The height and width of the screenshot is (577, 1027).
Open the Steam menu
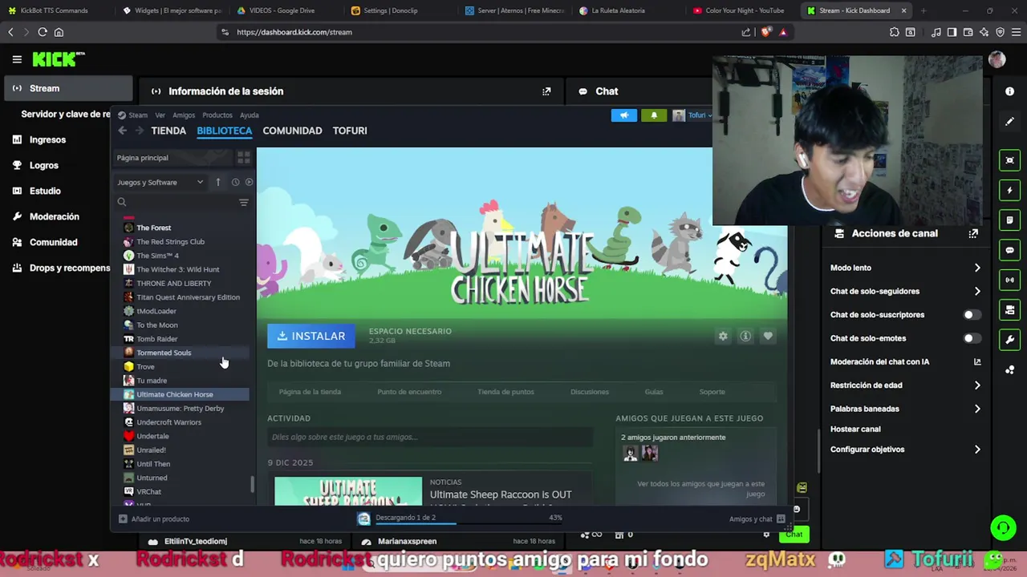[x=138, y=115]
